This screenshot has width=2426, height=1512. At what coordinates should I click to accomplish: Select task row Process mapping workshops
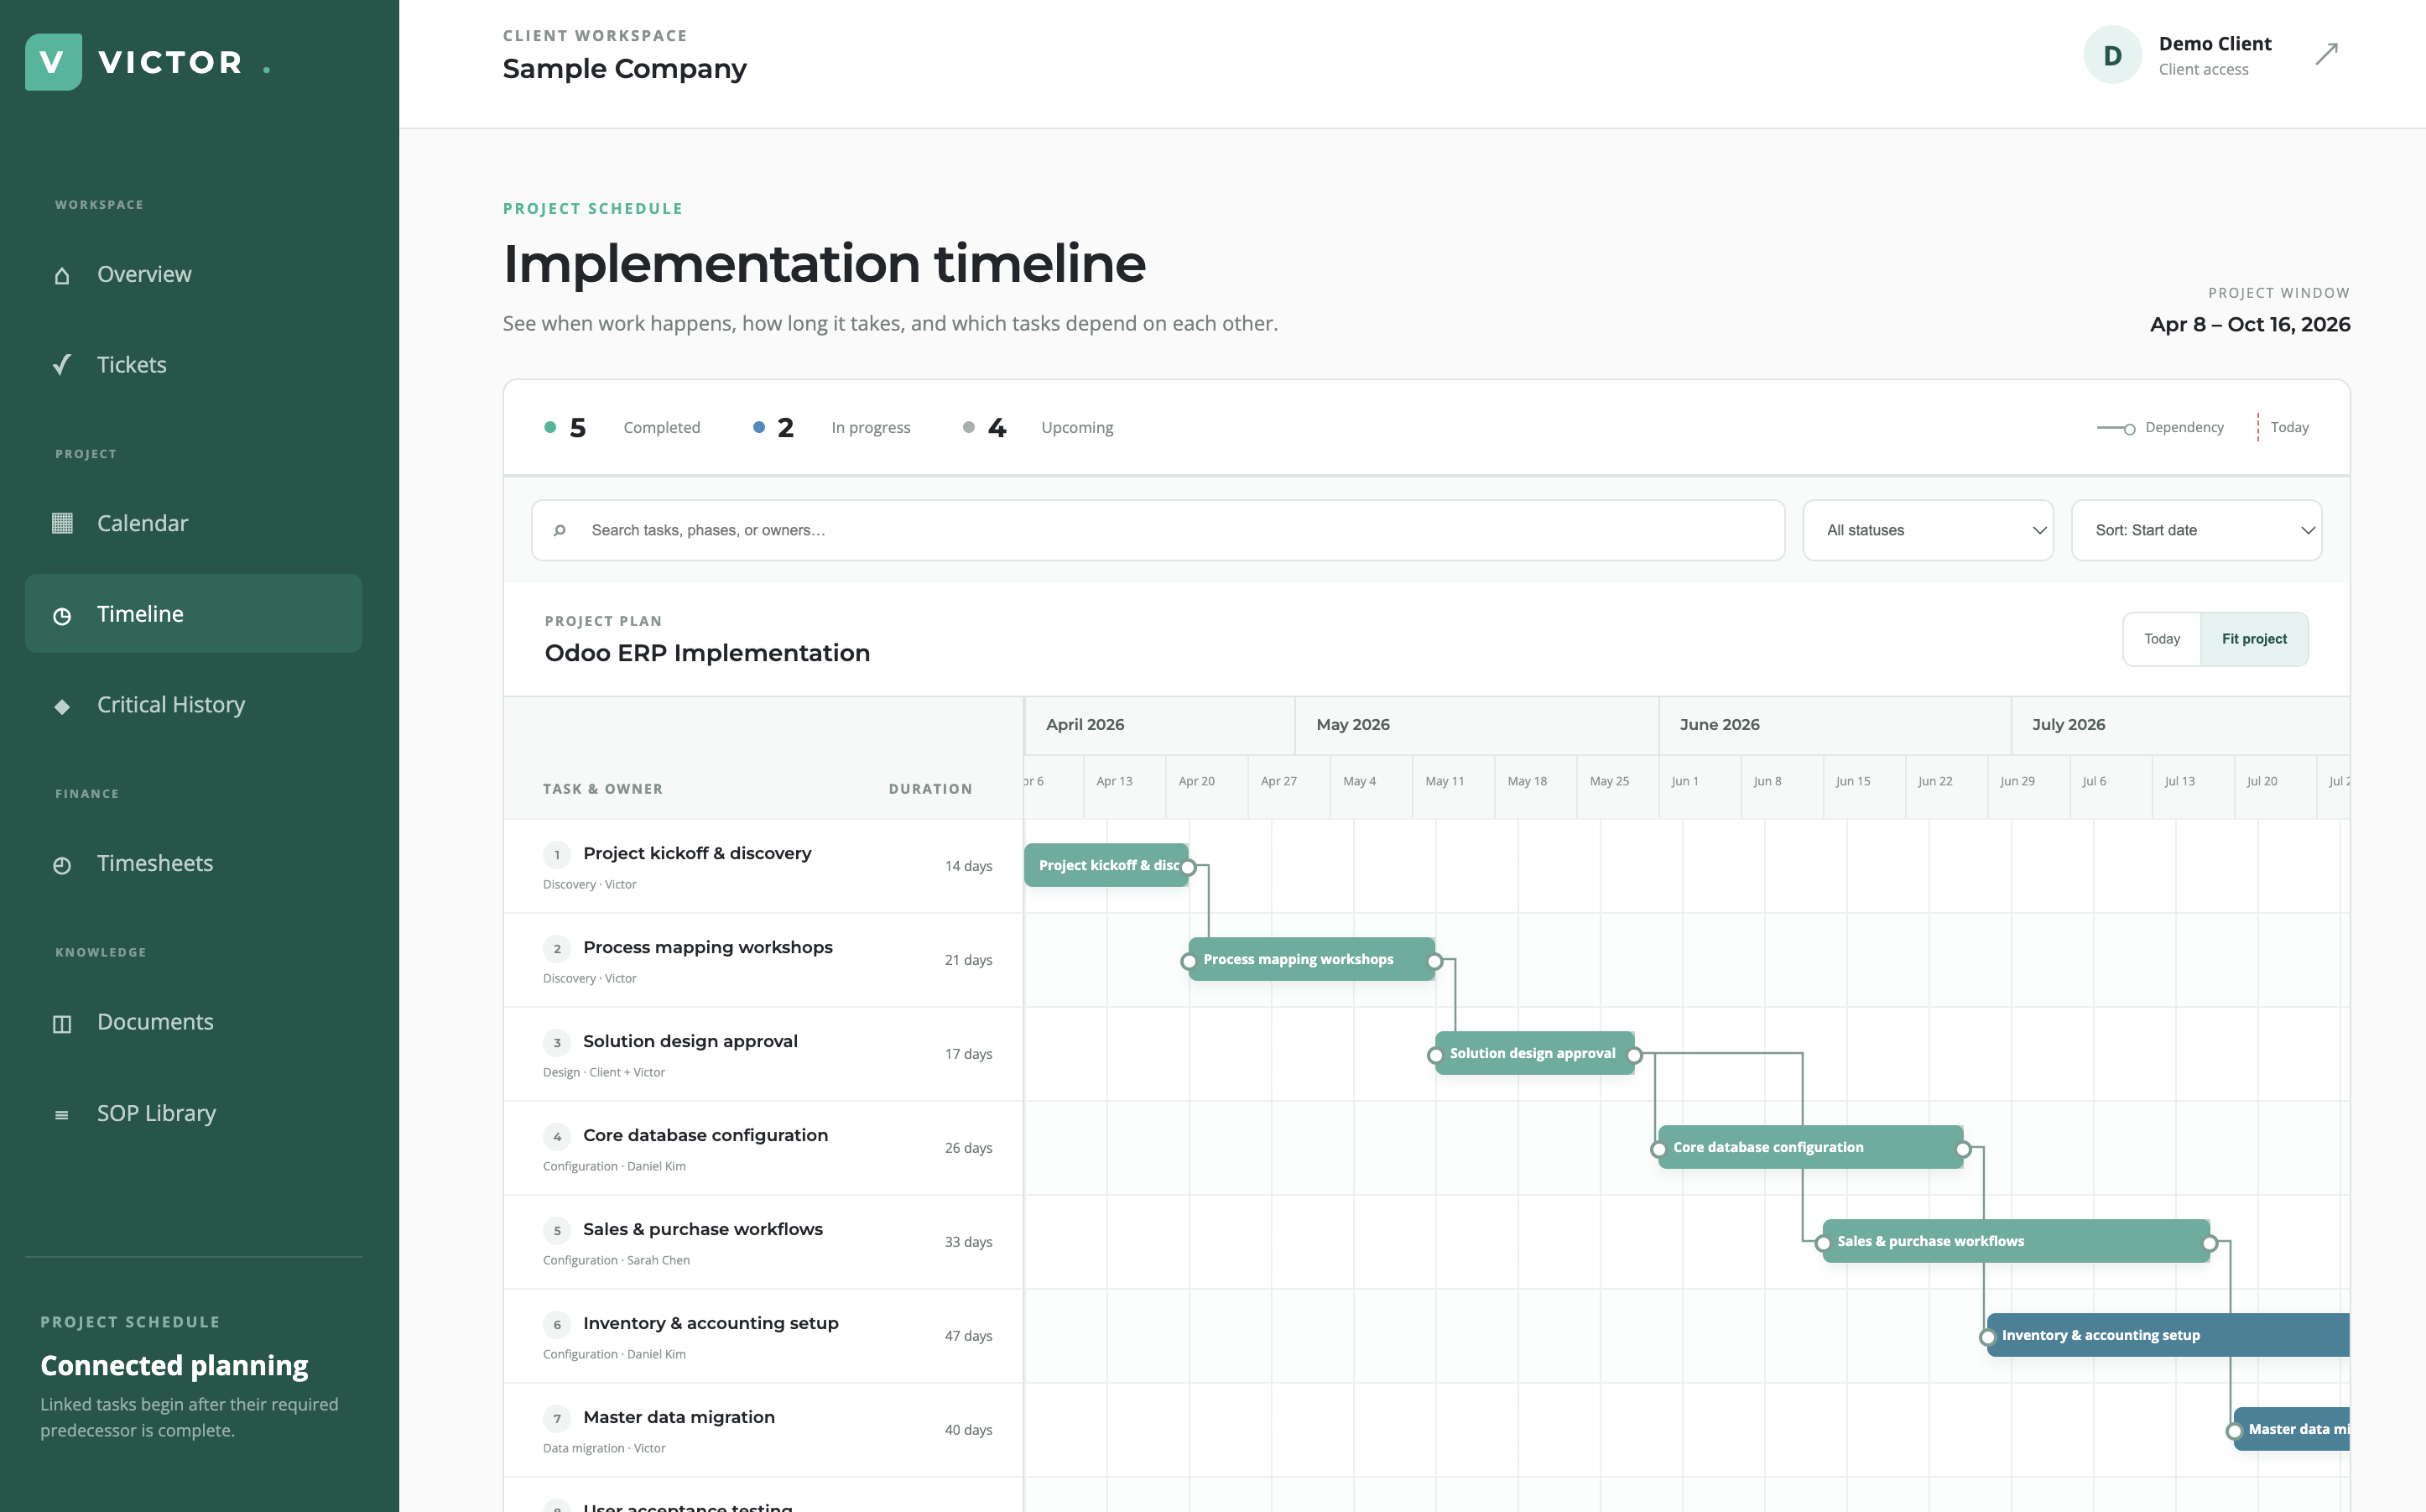pos(763,960)
